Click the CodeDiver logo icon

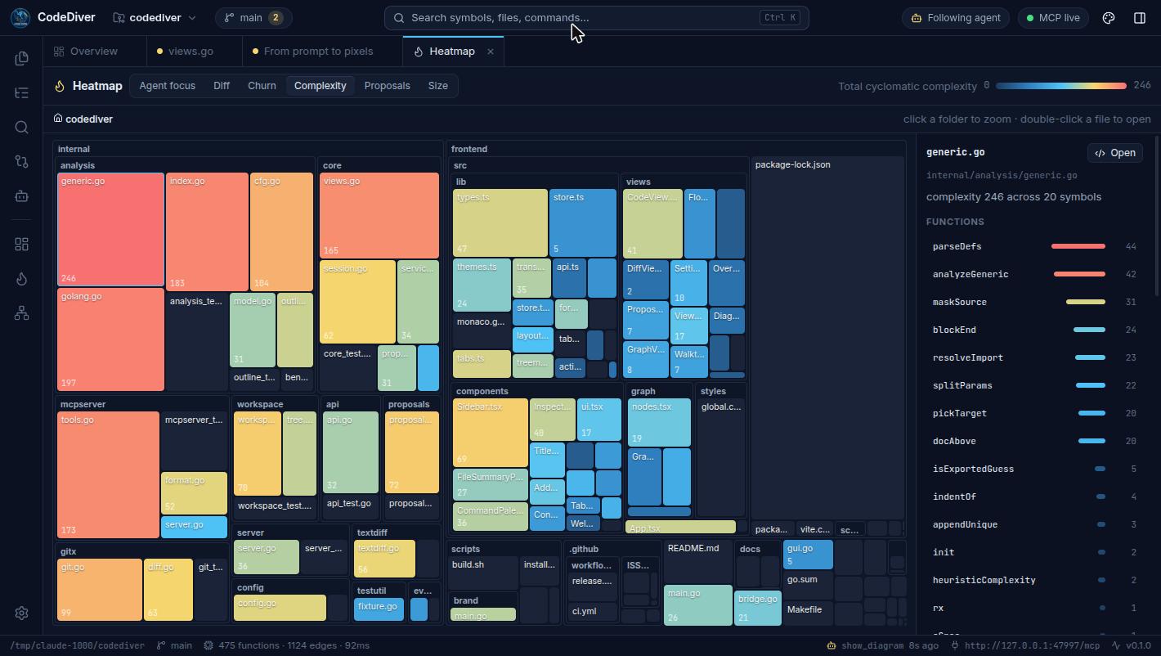20,18
